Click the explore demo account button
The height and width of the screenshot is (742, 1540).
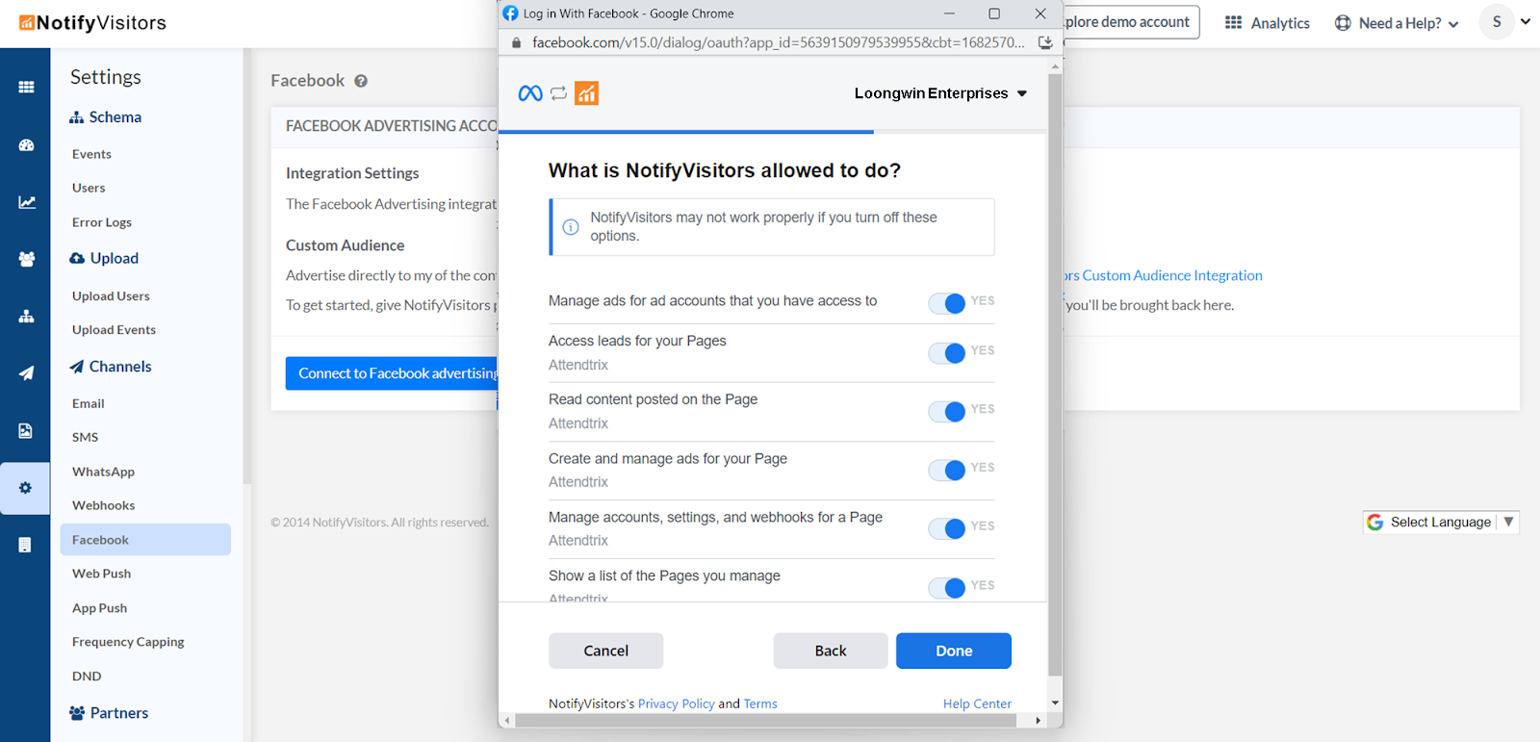pos(1131,21)
